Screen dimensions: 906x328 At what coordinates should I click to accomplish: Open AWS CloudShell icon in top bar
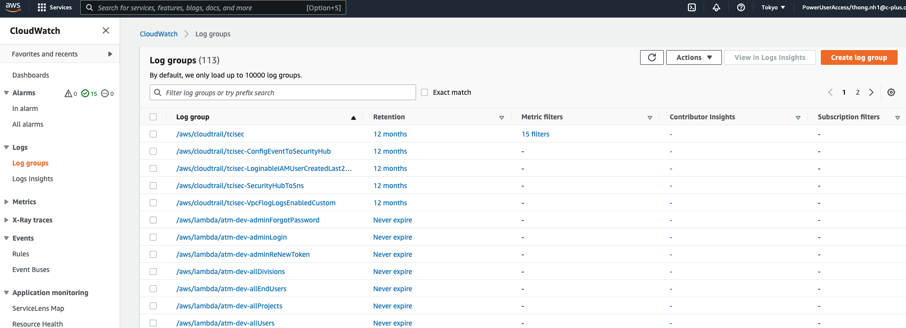(x=692, y=7)
